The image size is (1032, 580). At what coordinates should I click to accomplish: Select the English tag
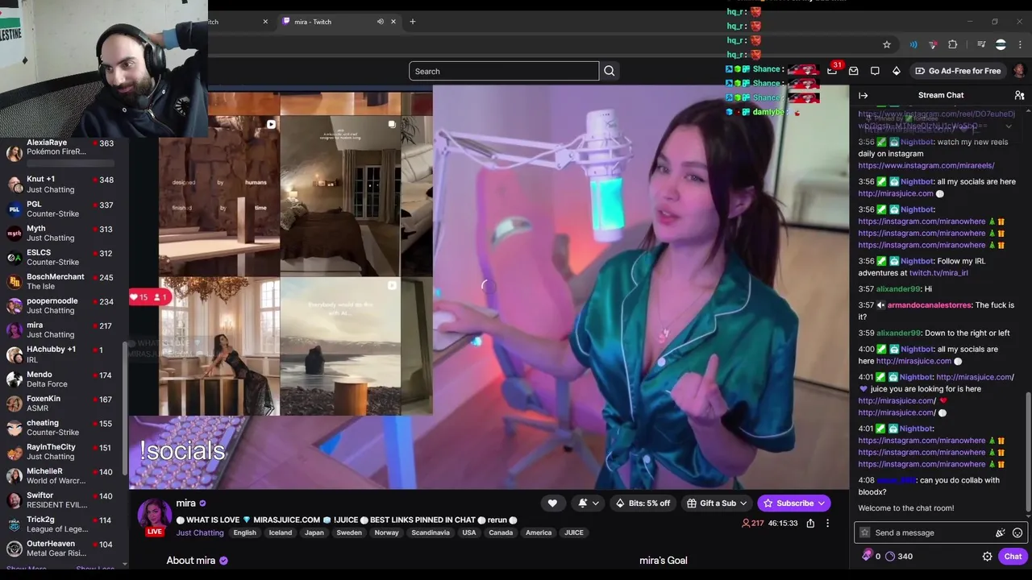244,532
